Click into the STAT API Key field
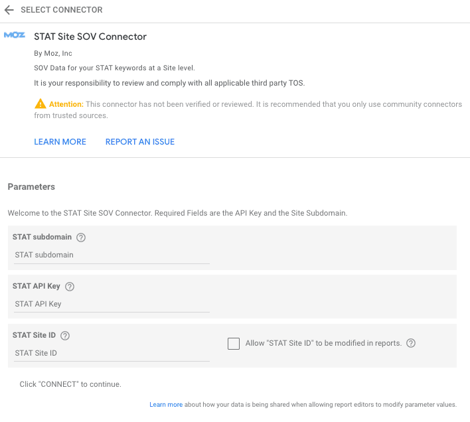Viewport: 470px width, 422px height. (111, 304)
